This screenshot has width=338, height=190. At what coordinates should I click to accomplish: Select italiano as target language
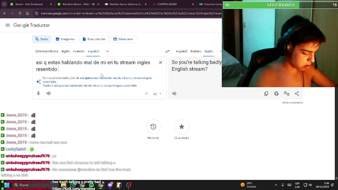196,51
